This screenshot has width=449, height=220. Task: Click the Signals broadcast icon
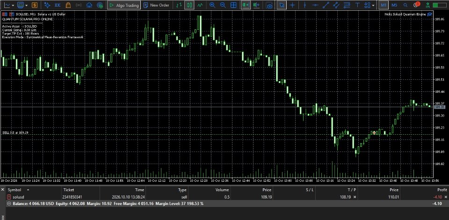(79, 5)
